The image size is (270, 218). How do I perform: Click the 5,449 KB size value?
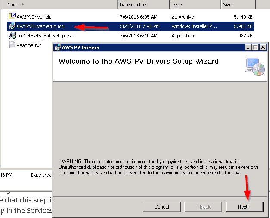tap(243, 17)
